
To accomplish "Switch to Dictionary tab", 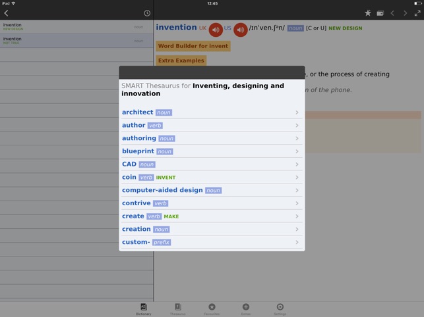I will click(x=144, y=309).
